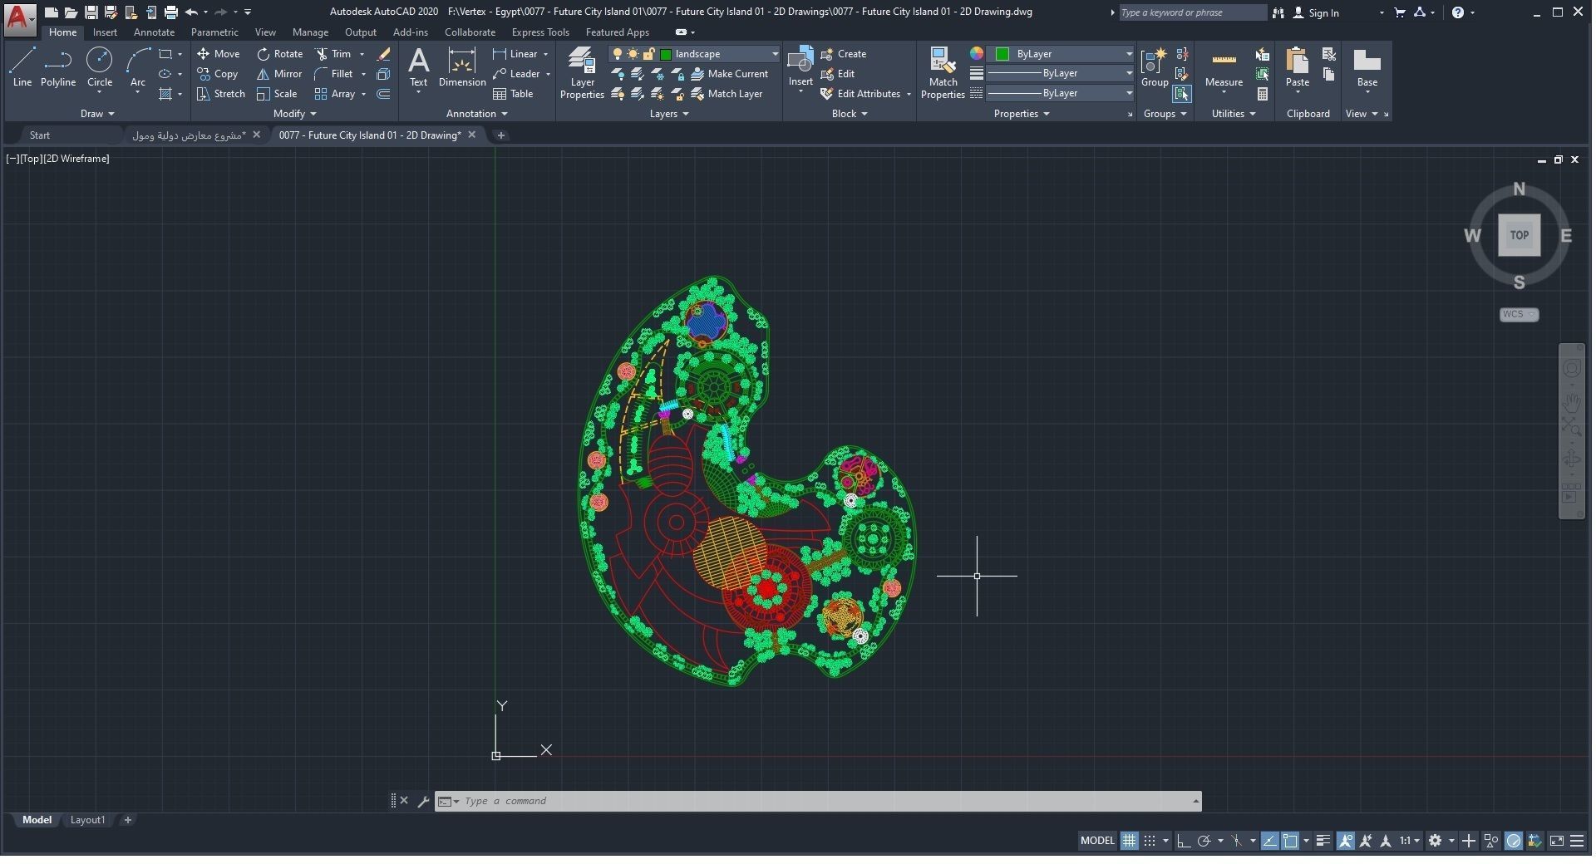Expand the Modify panel
Screen dimensions: 1596x864
pos(294,114)
